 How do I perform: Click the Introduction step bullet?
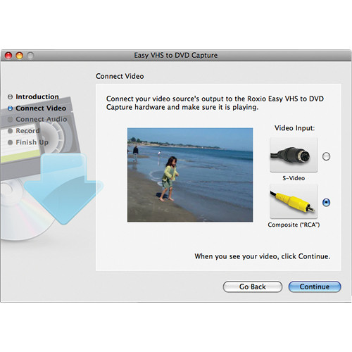click(10, 96)
